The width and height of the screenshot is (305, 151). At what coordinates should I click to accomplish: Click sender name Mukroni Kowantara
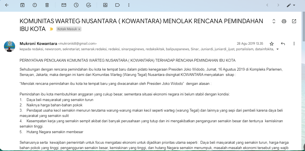coord(38,44)
